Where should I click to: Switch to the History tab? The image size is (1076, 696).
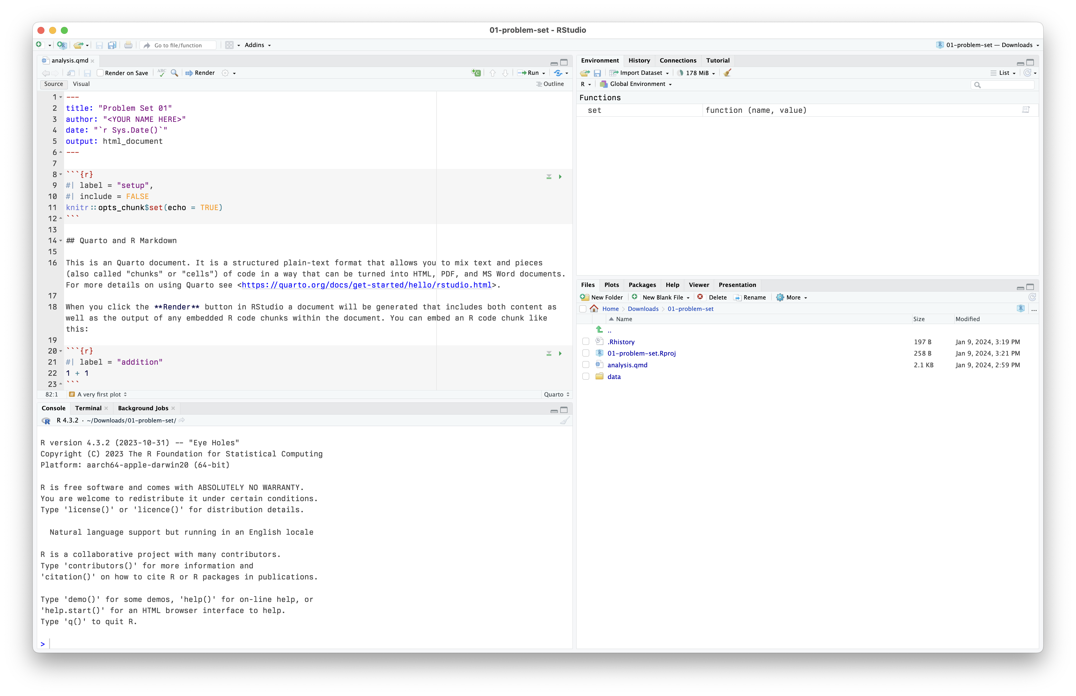[x=639, y=60]
